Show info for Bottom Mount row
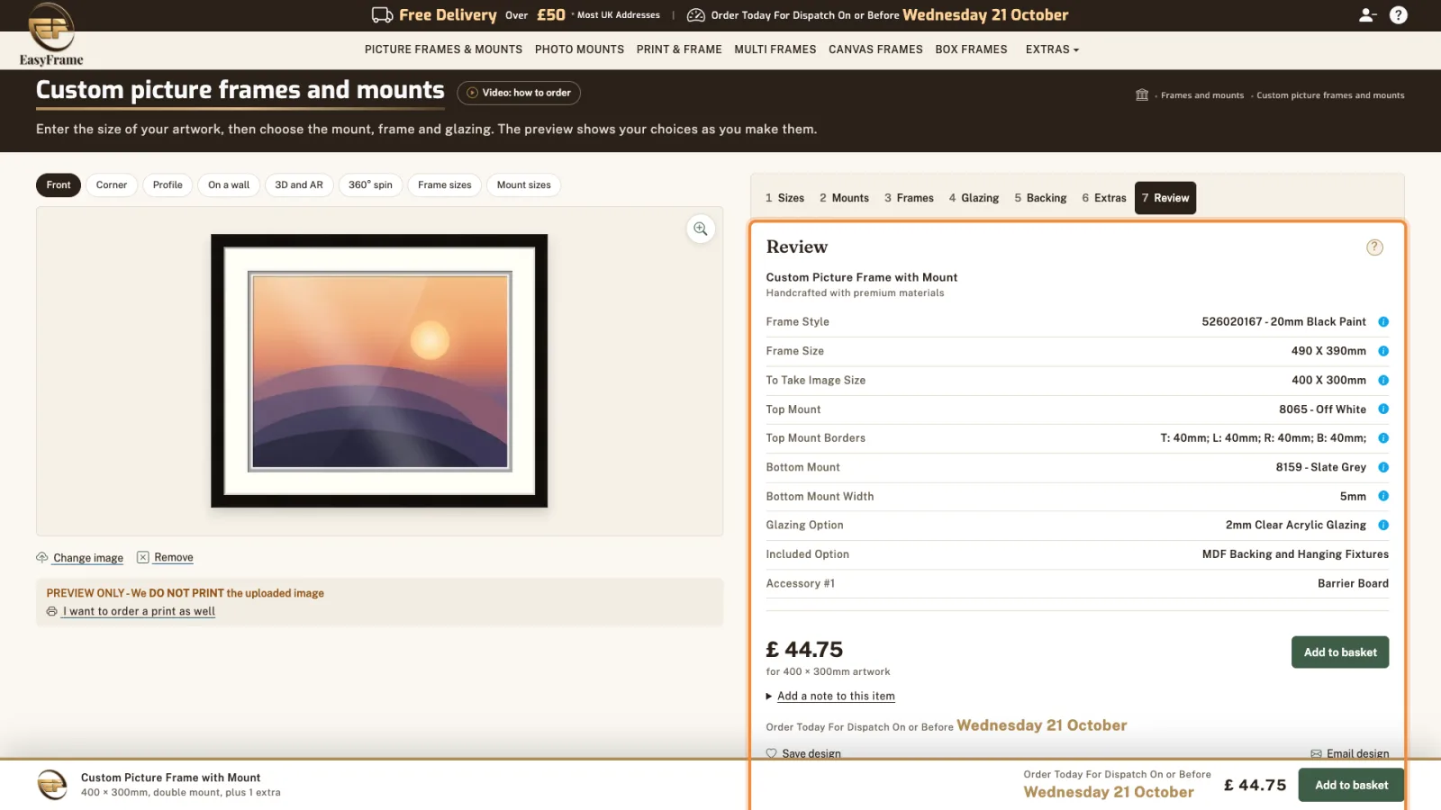The width and height of the screenshot is (1441, 810). pos(1383,467)
